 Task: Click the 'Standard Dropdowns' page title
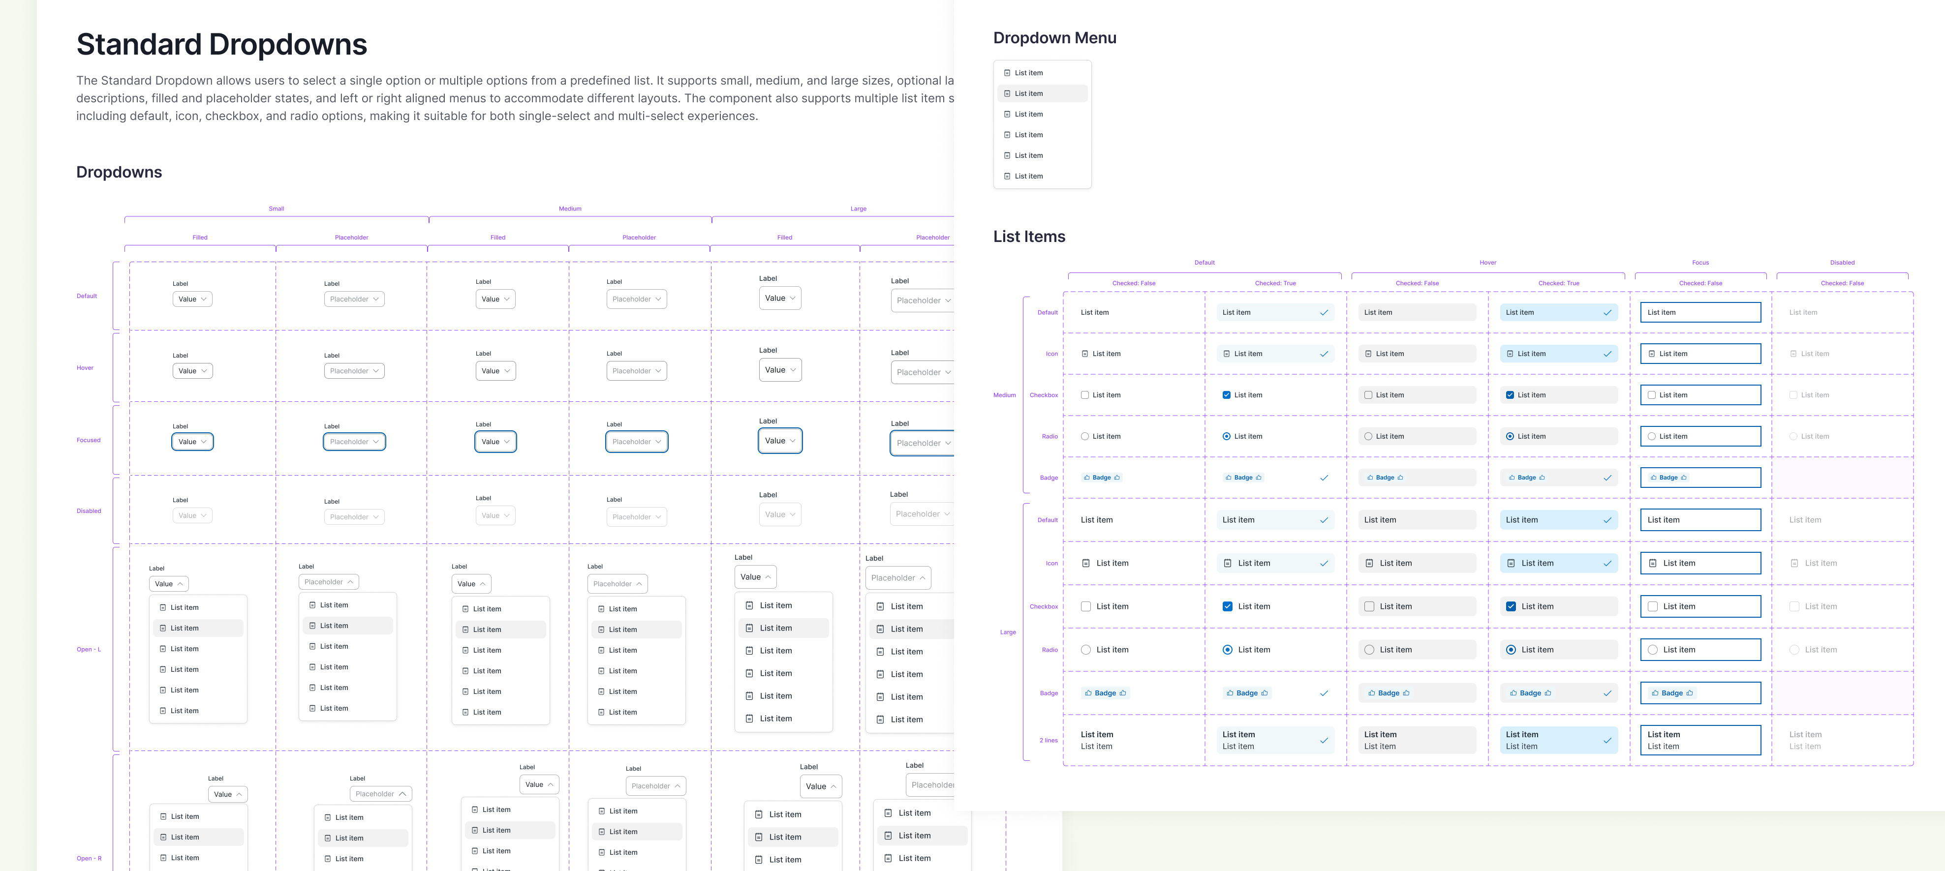(x=222, y=45)
